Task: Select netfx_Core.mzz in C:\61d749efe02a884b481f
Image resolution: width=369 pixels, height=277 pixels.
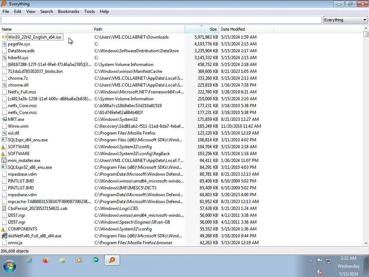Action: [22, 113]
